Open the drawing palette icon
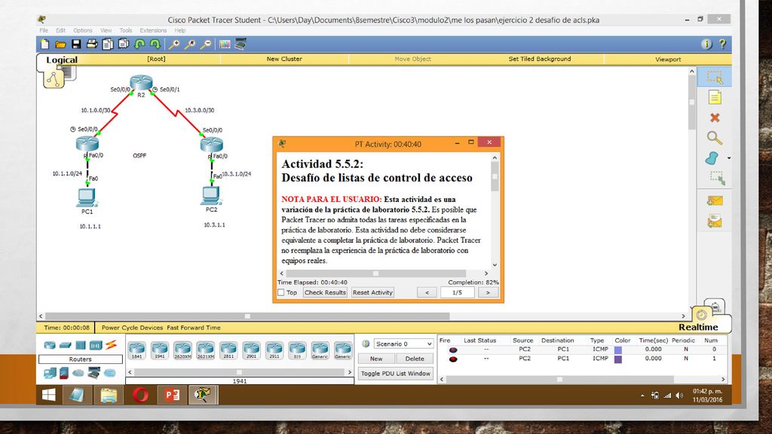This screenshot has height=434, width=772. coord(225,44)
